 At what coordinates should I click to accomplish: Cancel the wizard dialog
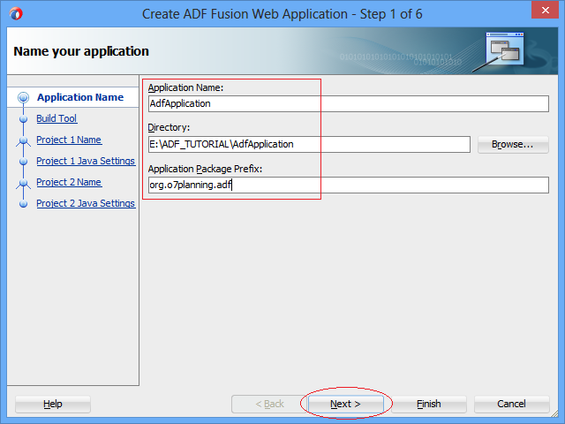click(x=511, y=404)
